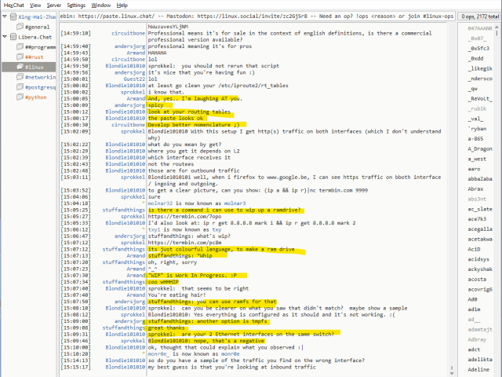Collapse the Libera.Chat server tree

click(x=4, y=37)
